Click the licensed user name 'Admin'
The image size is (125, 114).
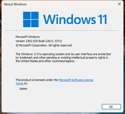tap(23, 89)
